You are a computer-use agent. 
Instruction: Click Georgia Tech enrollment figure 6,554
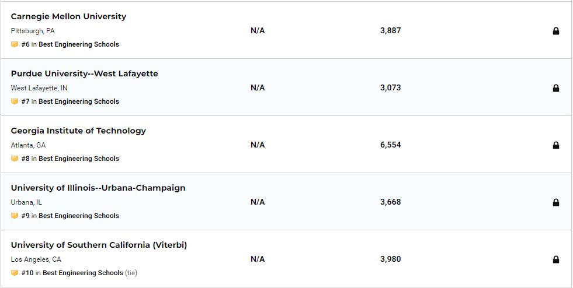pos(390,145)
